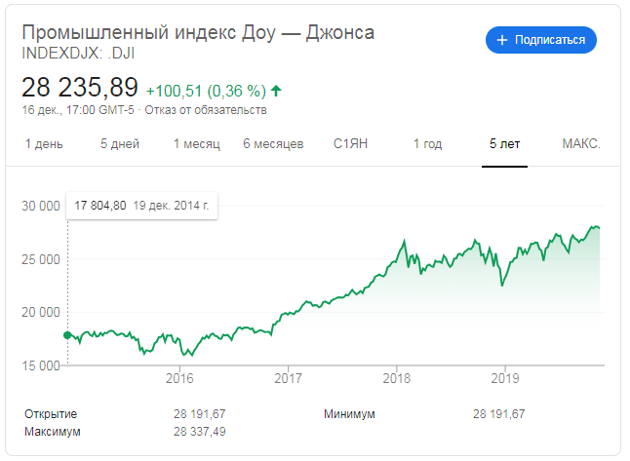Click the chart peak near early 2018
The image size is (630, 461).
[x=404, y=241]
